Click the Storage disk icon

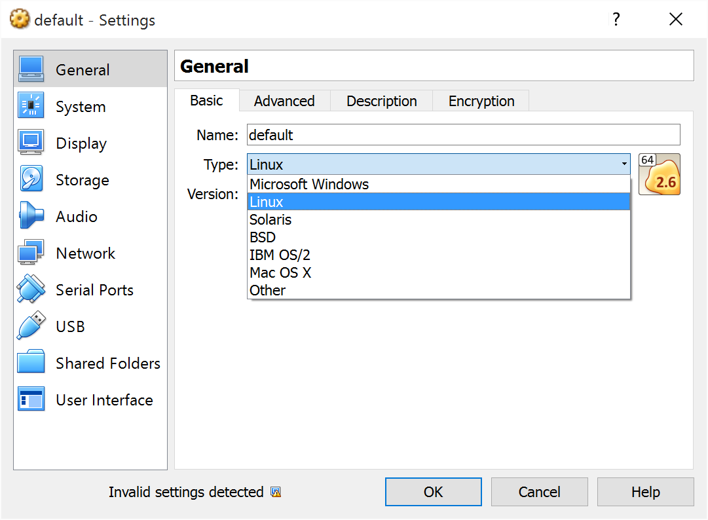coord(31,179)
